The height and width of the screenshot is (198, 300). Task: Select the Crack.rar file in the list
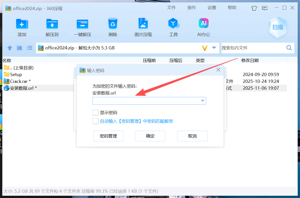click(19, 81)
